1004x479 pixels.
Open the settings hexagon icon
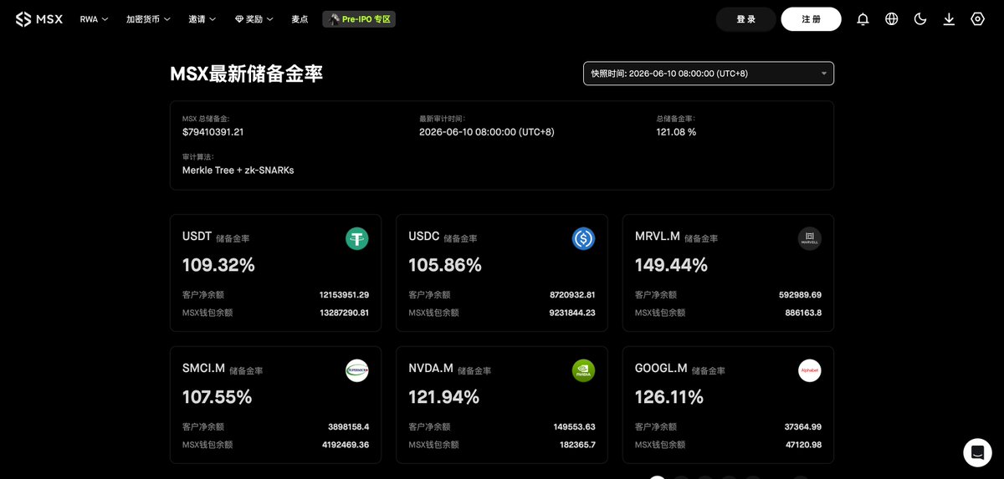coord(977,19)
